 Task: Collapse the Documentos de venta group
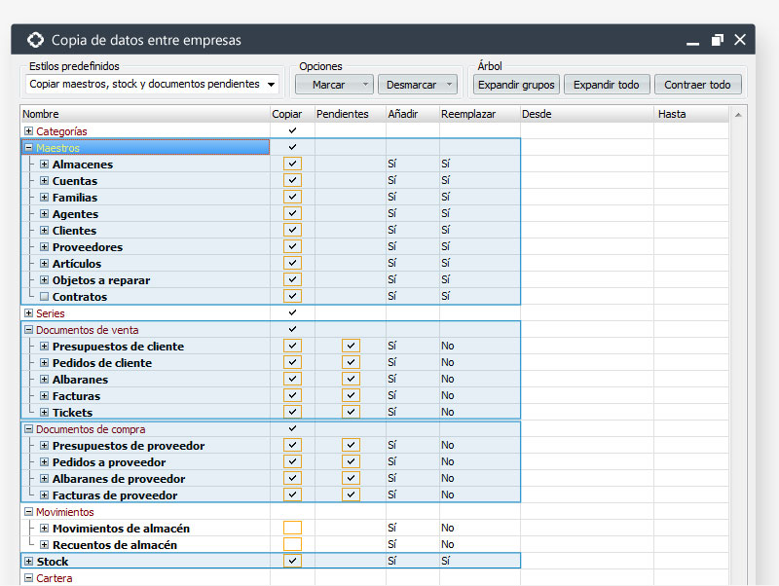[x=29, y=330]
